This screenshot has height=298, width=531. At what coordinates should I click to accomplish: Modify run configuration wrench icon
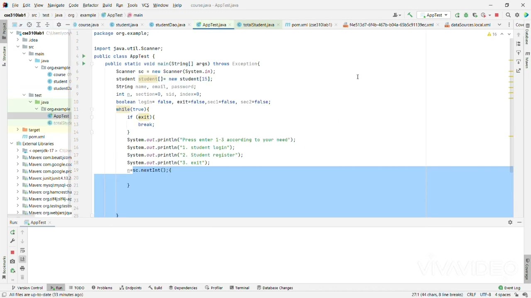(x=12, y=241)
